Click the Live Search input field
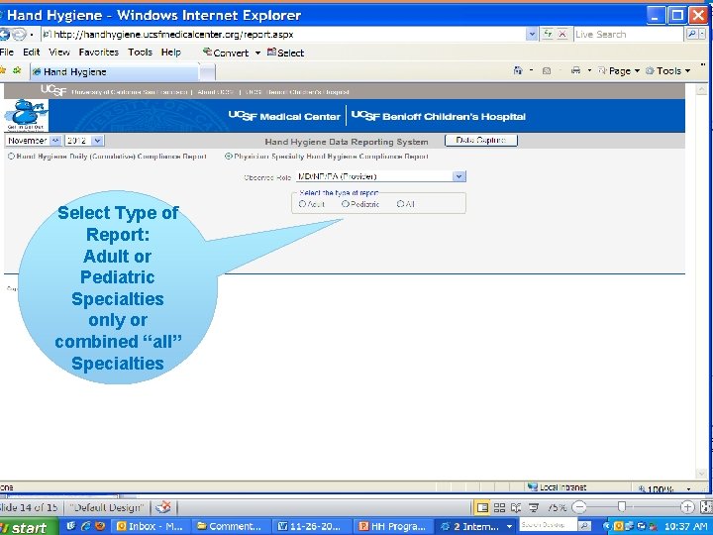 [x=629, y=34]
